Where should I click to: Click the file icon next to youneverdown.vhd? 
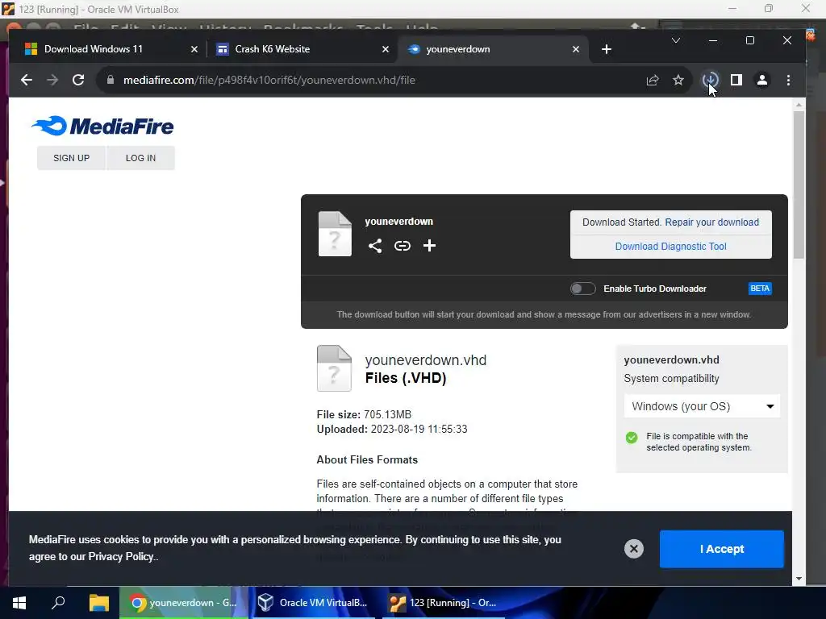(334, 368)
